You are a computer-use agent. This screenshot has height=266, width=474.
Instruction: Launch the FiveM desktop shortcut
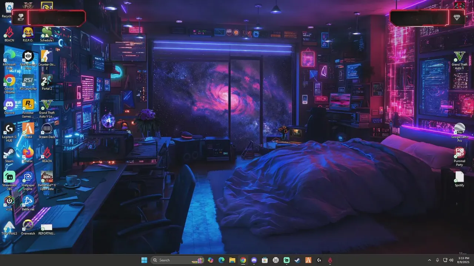[x=28, y=131]
